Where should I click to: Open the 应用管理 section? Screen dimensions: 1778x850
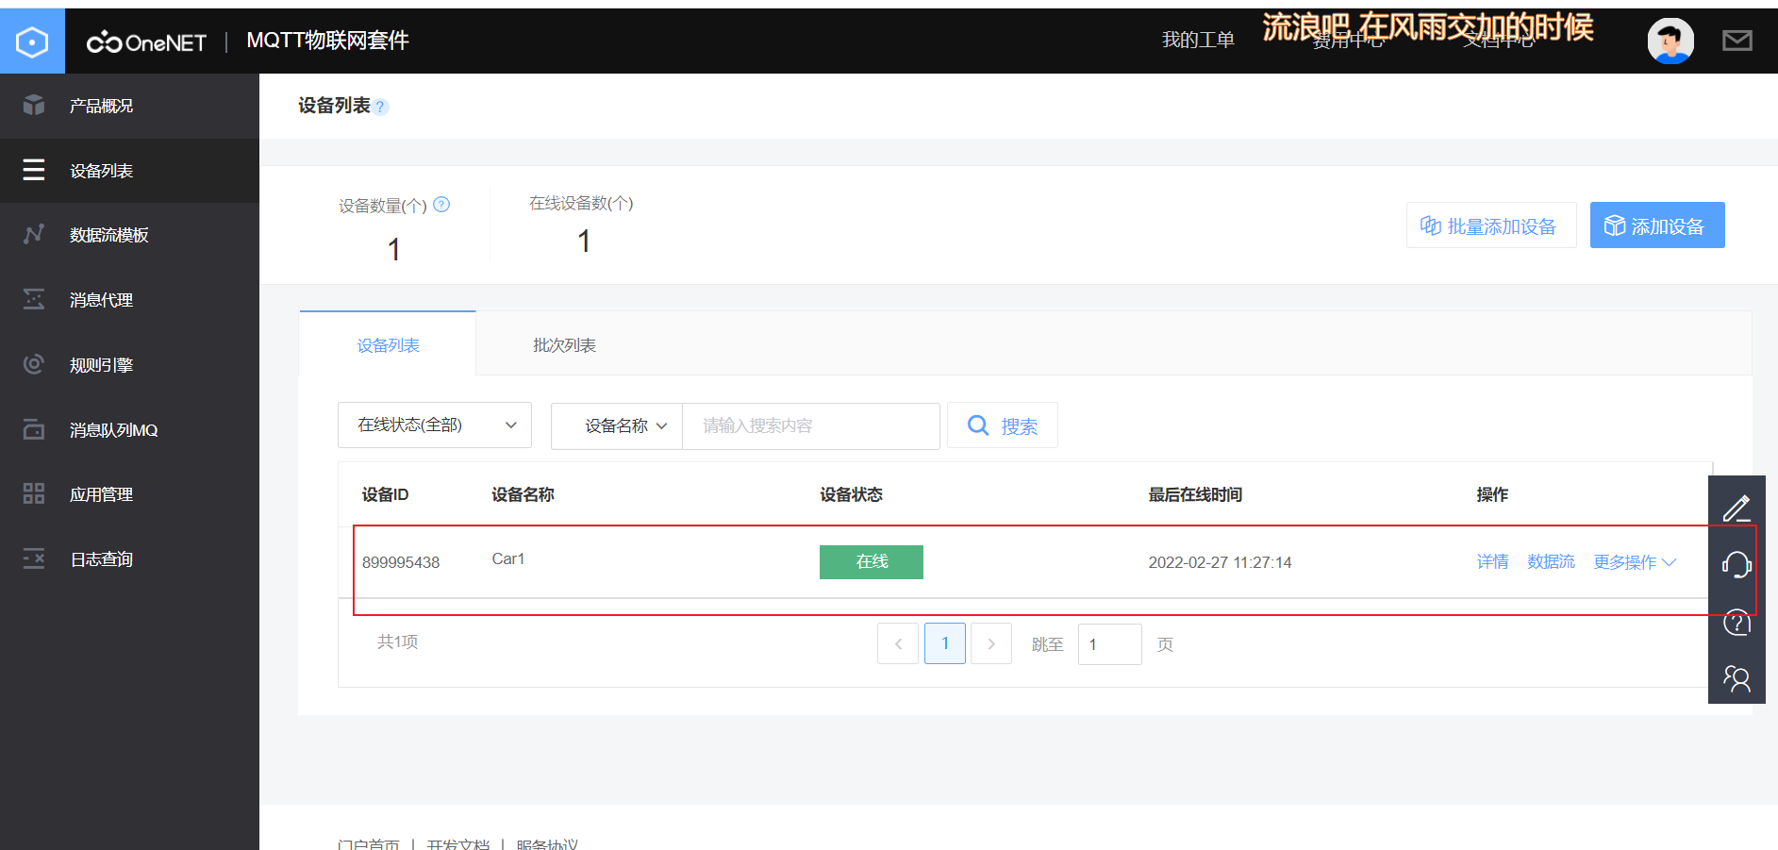100,493
